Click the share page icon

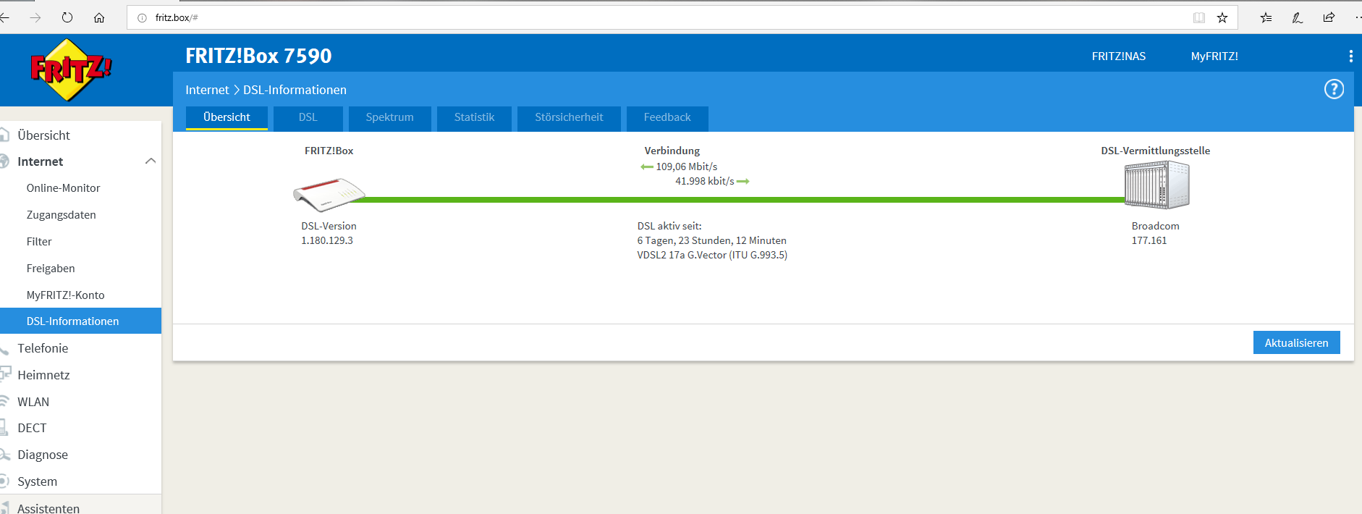point(1329,17)
